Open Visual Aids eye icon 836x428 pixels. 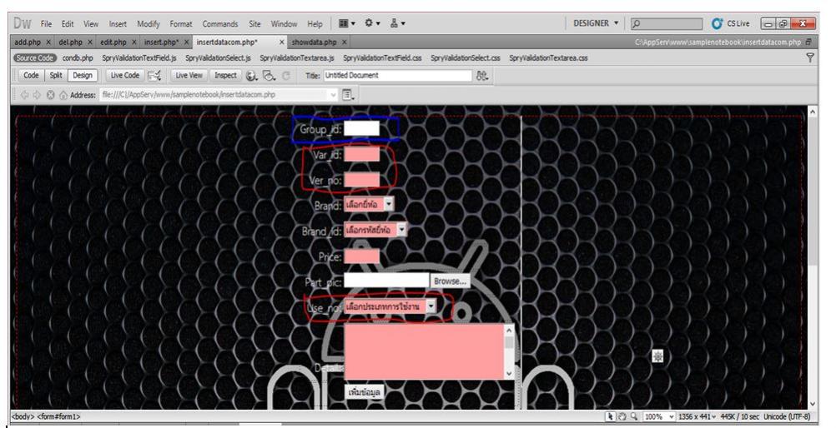click(x=269, y=76)
